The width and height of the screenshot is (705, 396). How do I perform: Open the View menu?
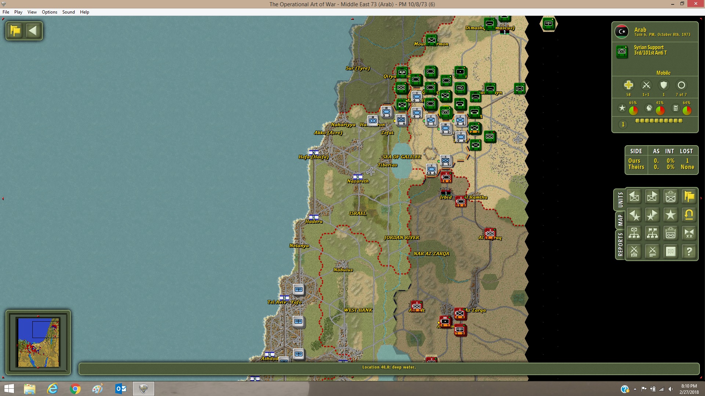(32, 12)
